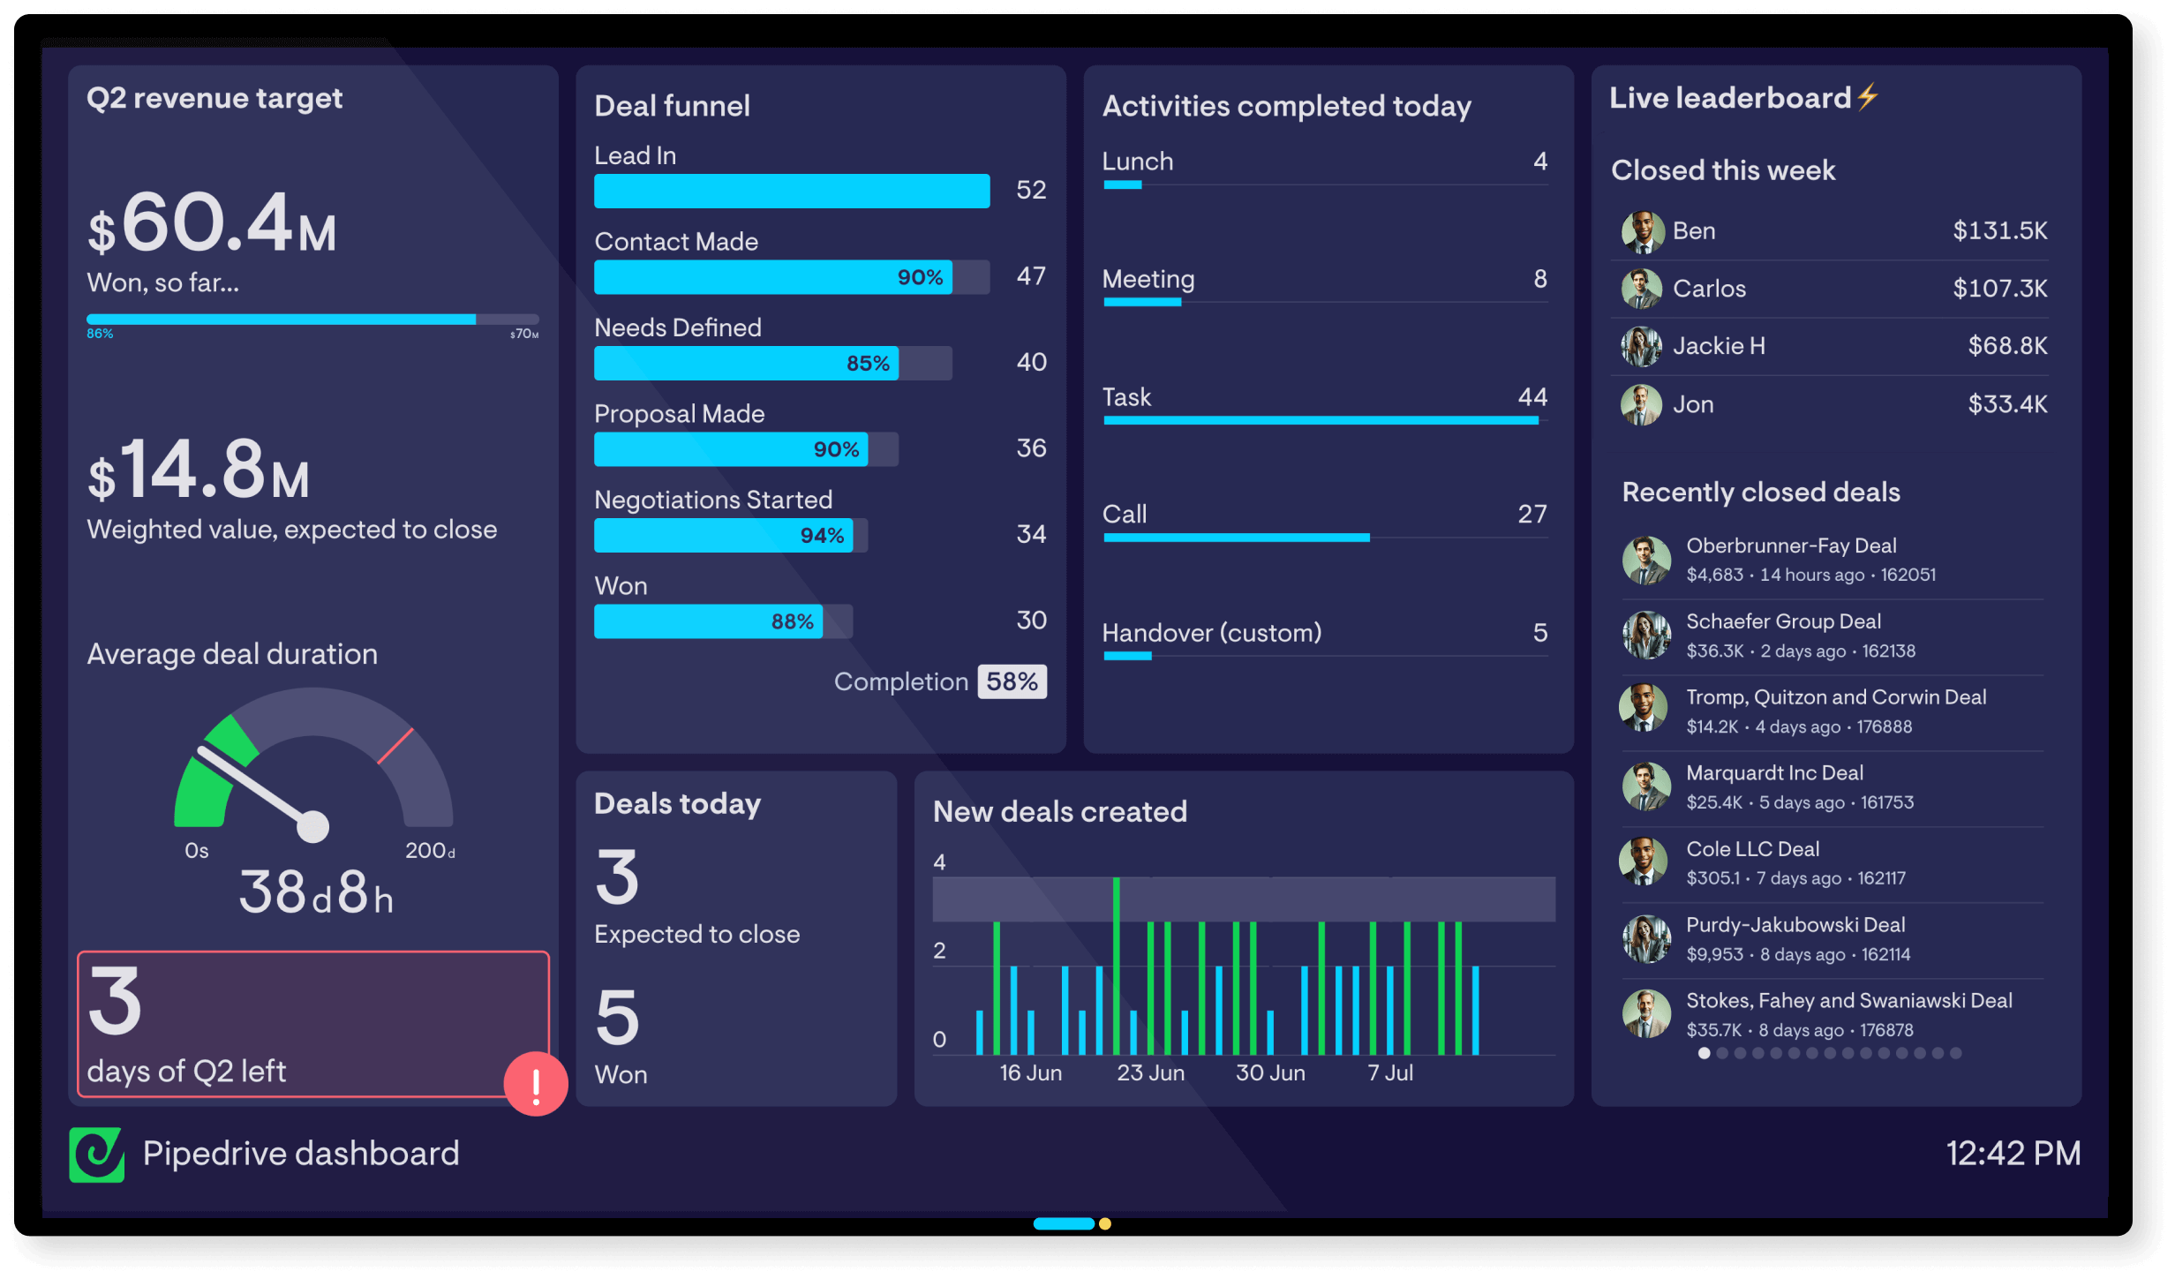Screen dimensions: 2175x1279
Task: Click avatar next to Stokes, Fahey and Swaniawski Deal
Action: click(x=1646, y=1013)
